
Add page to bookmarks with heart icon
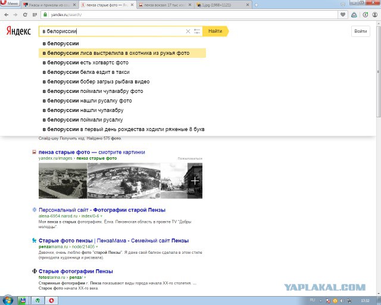[343, 15]
